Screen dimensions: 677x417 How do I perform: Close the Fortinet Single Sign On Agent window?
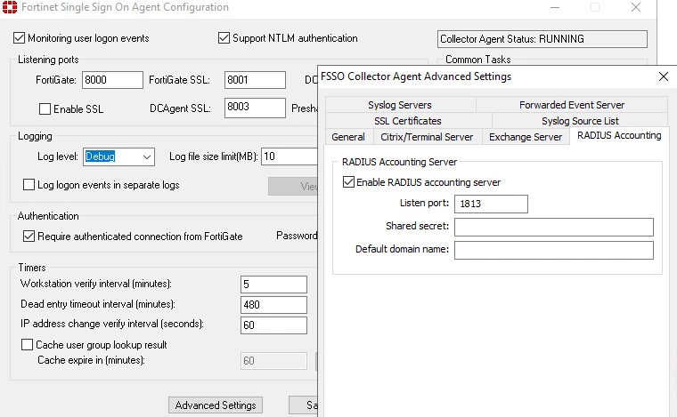click(636, 7)
